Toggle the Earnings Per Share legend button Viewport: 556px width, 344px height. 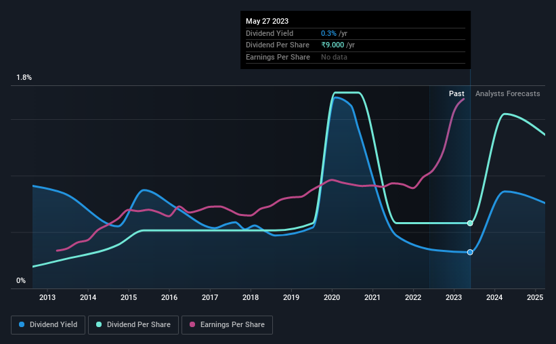coord(227,325)
